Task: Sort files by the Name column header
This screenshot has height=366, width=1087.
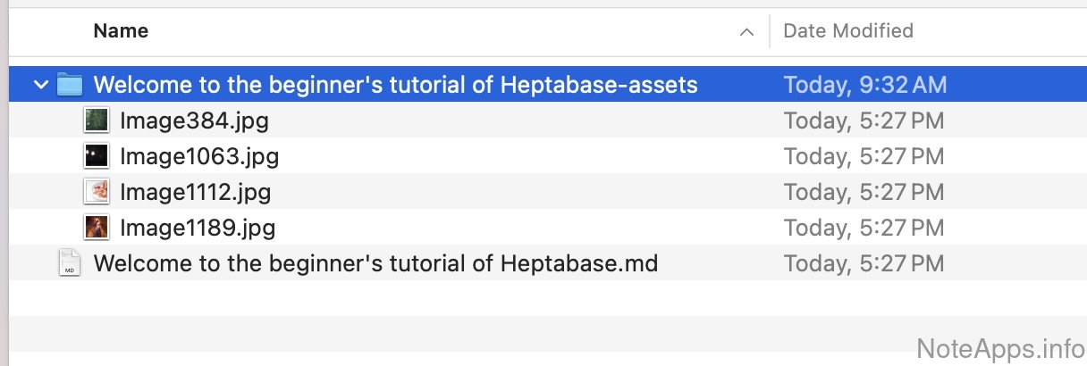Action: click(121, 31)
